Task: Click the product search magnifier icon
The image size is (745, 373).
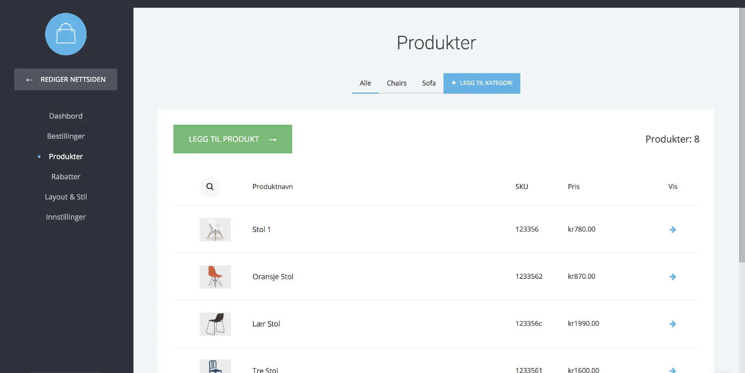Action: [x=210, y=187]
